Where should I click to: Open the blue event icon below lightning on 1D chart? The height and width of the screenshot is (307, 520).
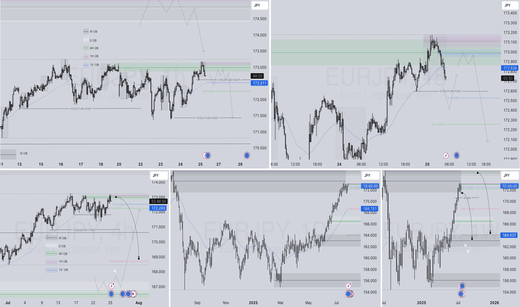(x=349, y=294)
